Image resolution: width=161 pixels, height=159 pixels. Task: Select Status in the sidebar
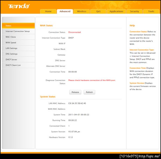click(18, 25)
